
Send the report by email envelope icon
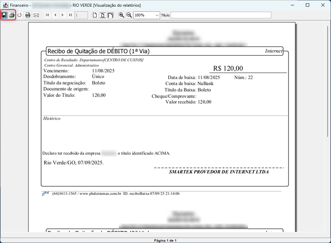(36, 15)
